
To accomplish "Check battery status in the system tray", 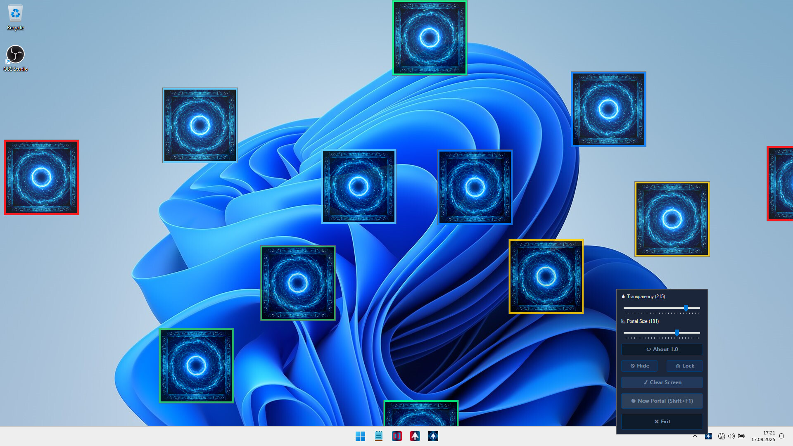I will 741,436.
